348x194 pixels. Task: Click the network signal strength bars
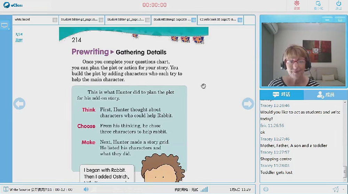click(x=204, y=189)
